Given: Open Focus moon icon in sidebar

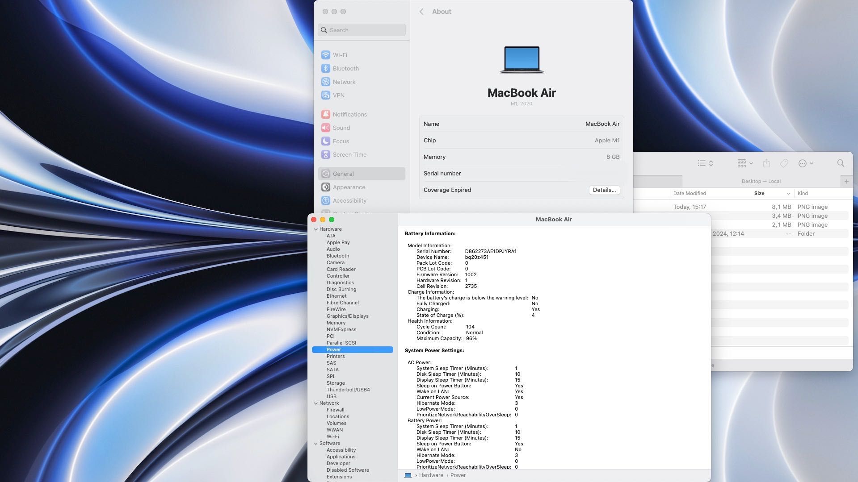Looking at the screenshot, I should [x=326, y=141].
